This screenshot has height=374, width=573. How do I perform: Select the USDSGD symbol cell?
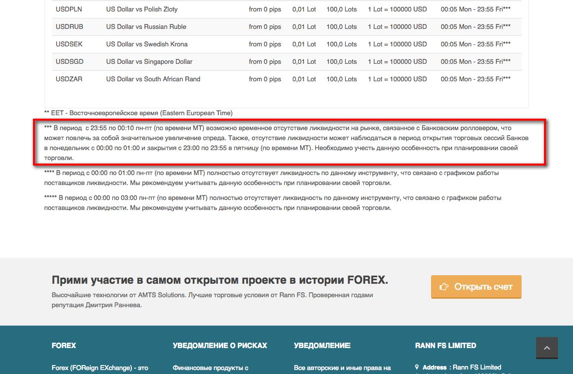pos(69,62)
